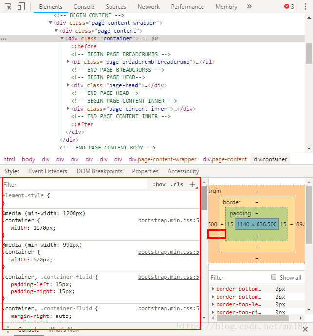This screenshot has height=336, width=313.
Task: Collapse the page-content-wrapper div node
Action: point(50,23)
